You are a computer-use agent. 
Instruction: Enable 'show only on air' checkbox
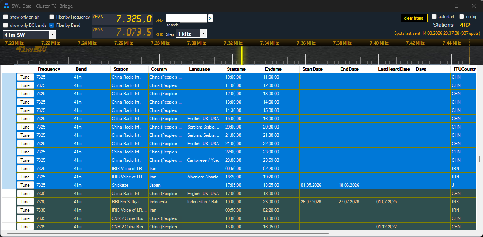click(x=6, y=17)
